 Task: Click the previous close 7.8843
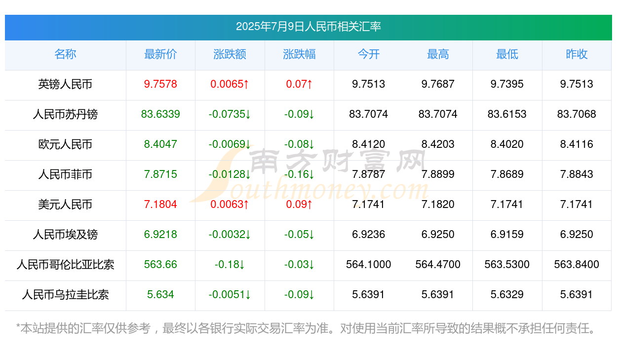(577, 174)
